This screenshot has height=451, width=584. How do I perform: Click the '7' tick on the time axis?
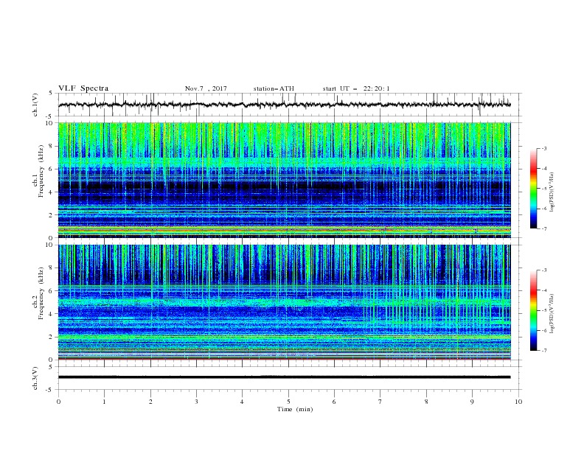click(380, 402)
